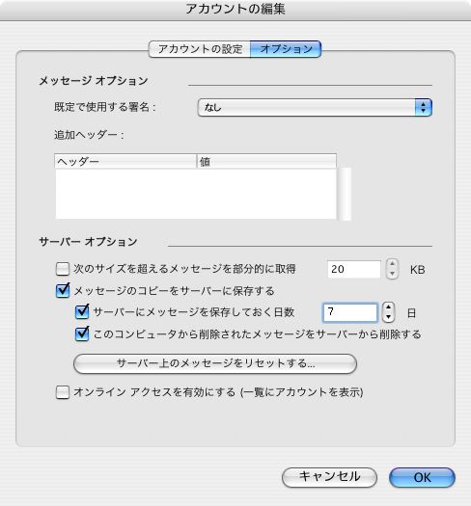Click the キャンセル button

click(329, 477)
